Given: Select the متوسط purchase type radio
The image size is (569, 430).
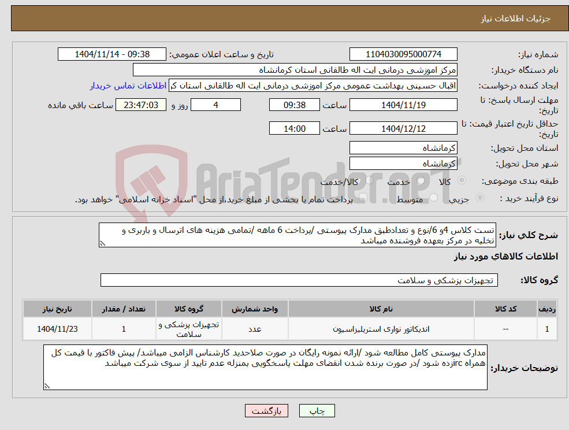Looking at the screenshot, I should click(434, 198).
